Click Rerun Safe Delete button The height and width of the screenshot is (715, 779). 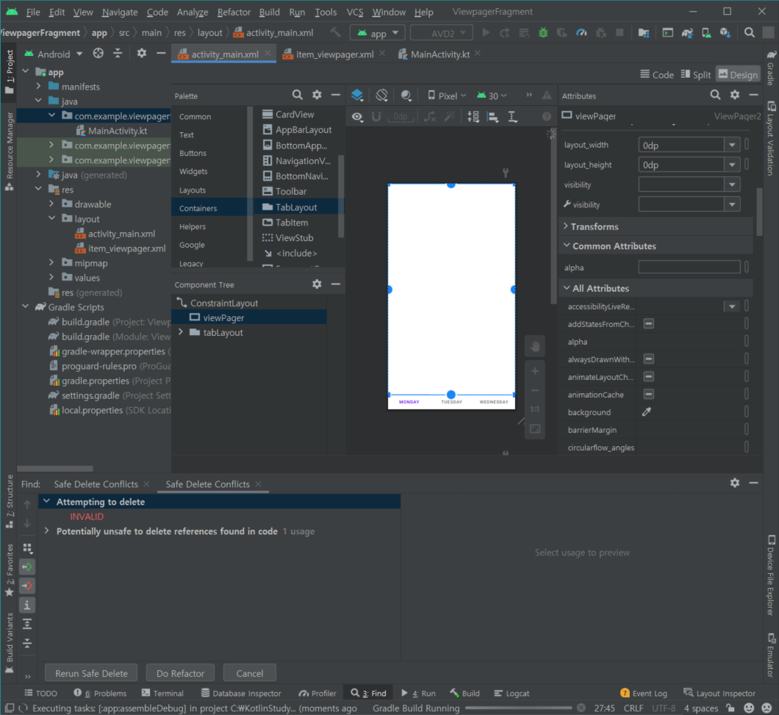pos(91,673)
